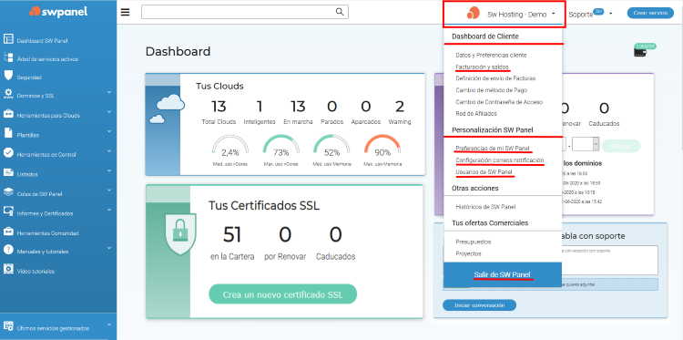Select Cambio de método de Pago
The image size is (683, 340).
(x=492, y=90)
